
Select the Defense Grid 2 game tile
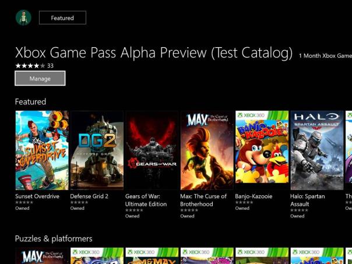[97, 150]
